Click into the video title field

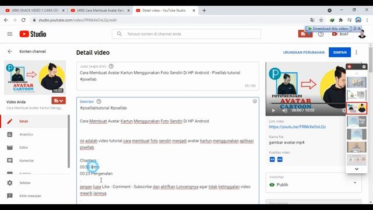coord(167,76)
